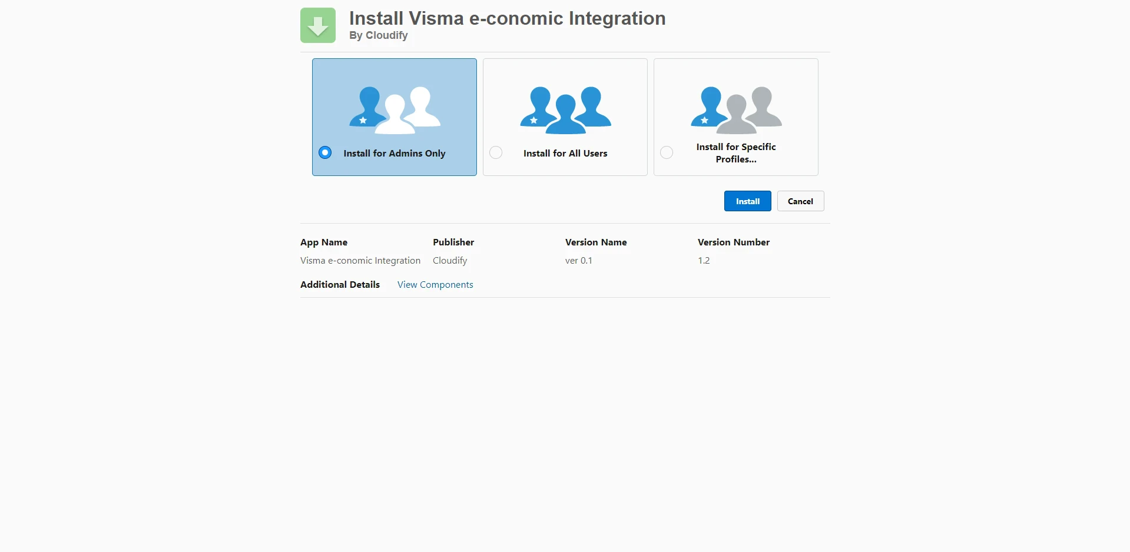
Task: Click the 'By Cloudify' subtitle
Action: click(379, 35)
